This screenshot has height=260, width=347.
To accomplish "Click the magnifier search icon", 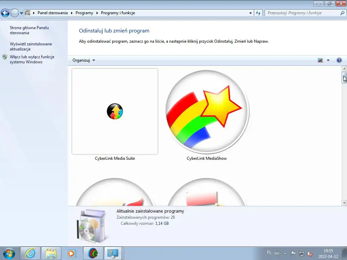I will tap(342, 13).
